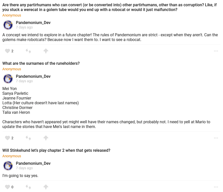
Task: Open Pandemonium_Dev avatar on first answer
Action: (x=8, y=25)
